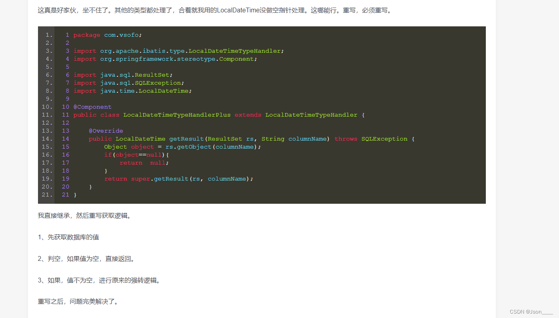This screenshot has width=559, height=318.
Task: Click the 'import java.time.LocalDateTime;' line
Action: [x=133, y=91]
